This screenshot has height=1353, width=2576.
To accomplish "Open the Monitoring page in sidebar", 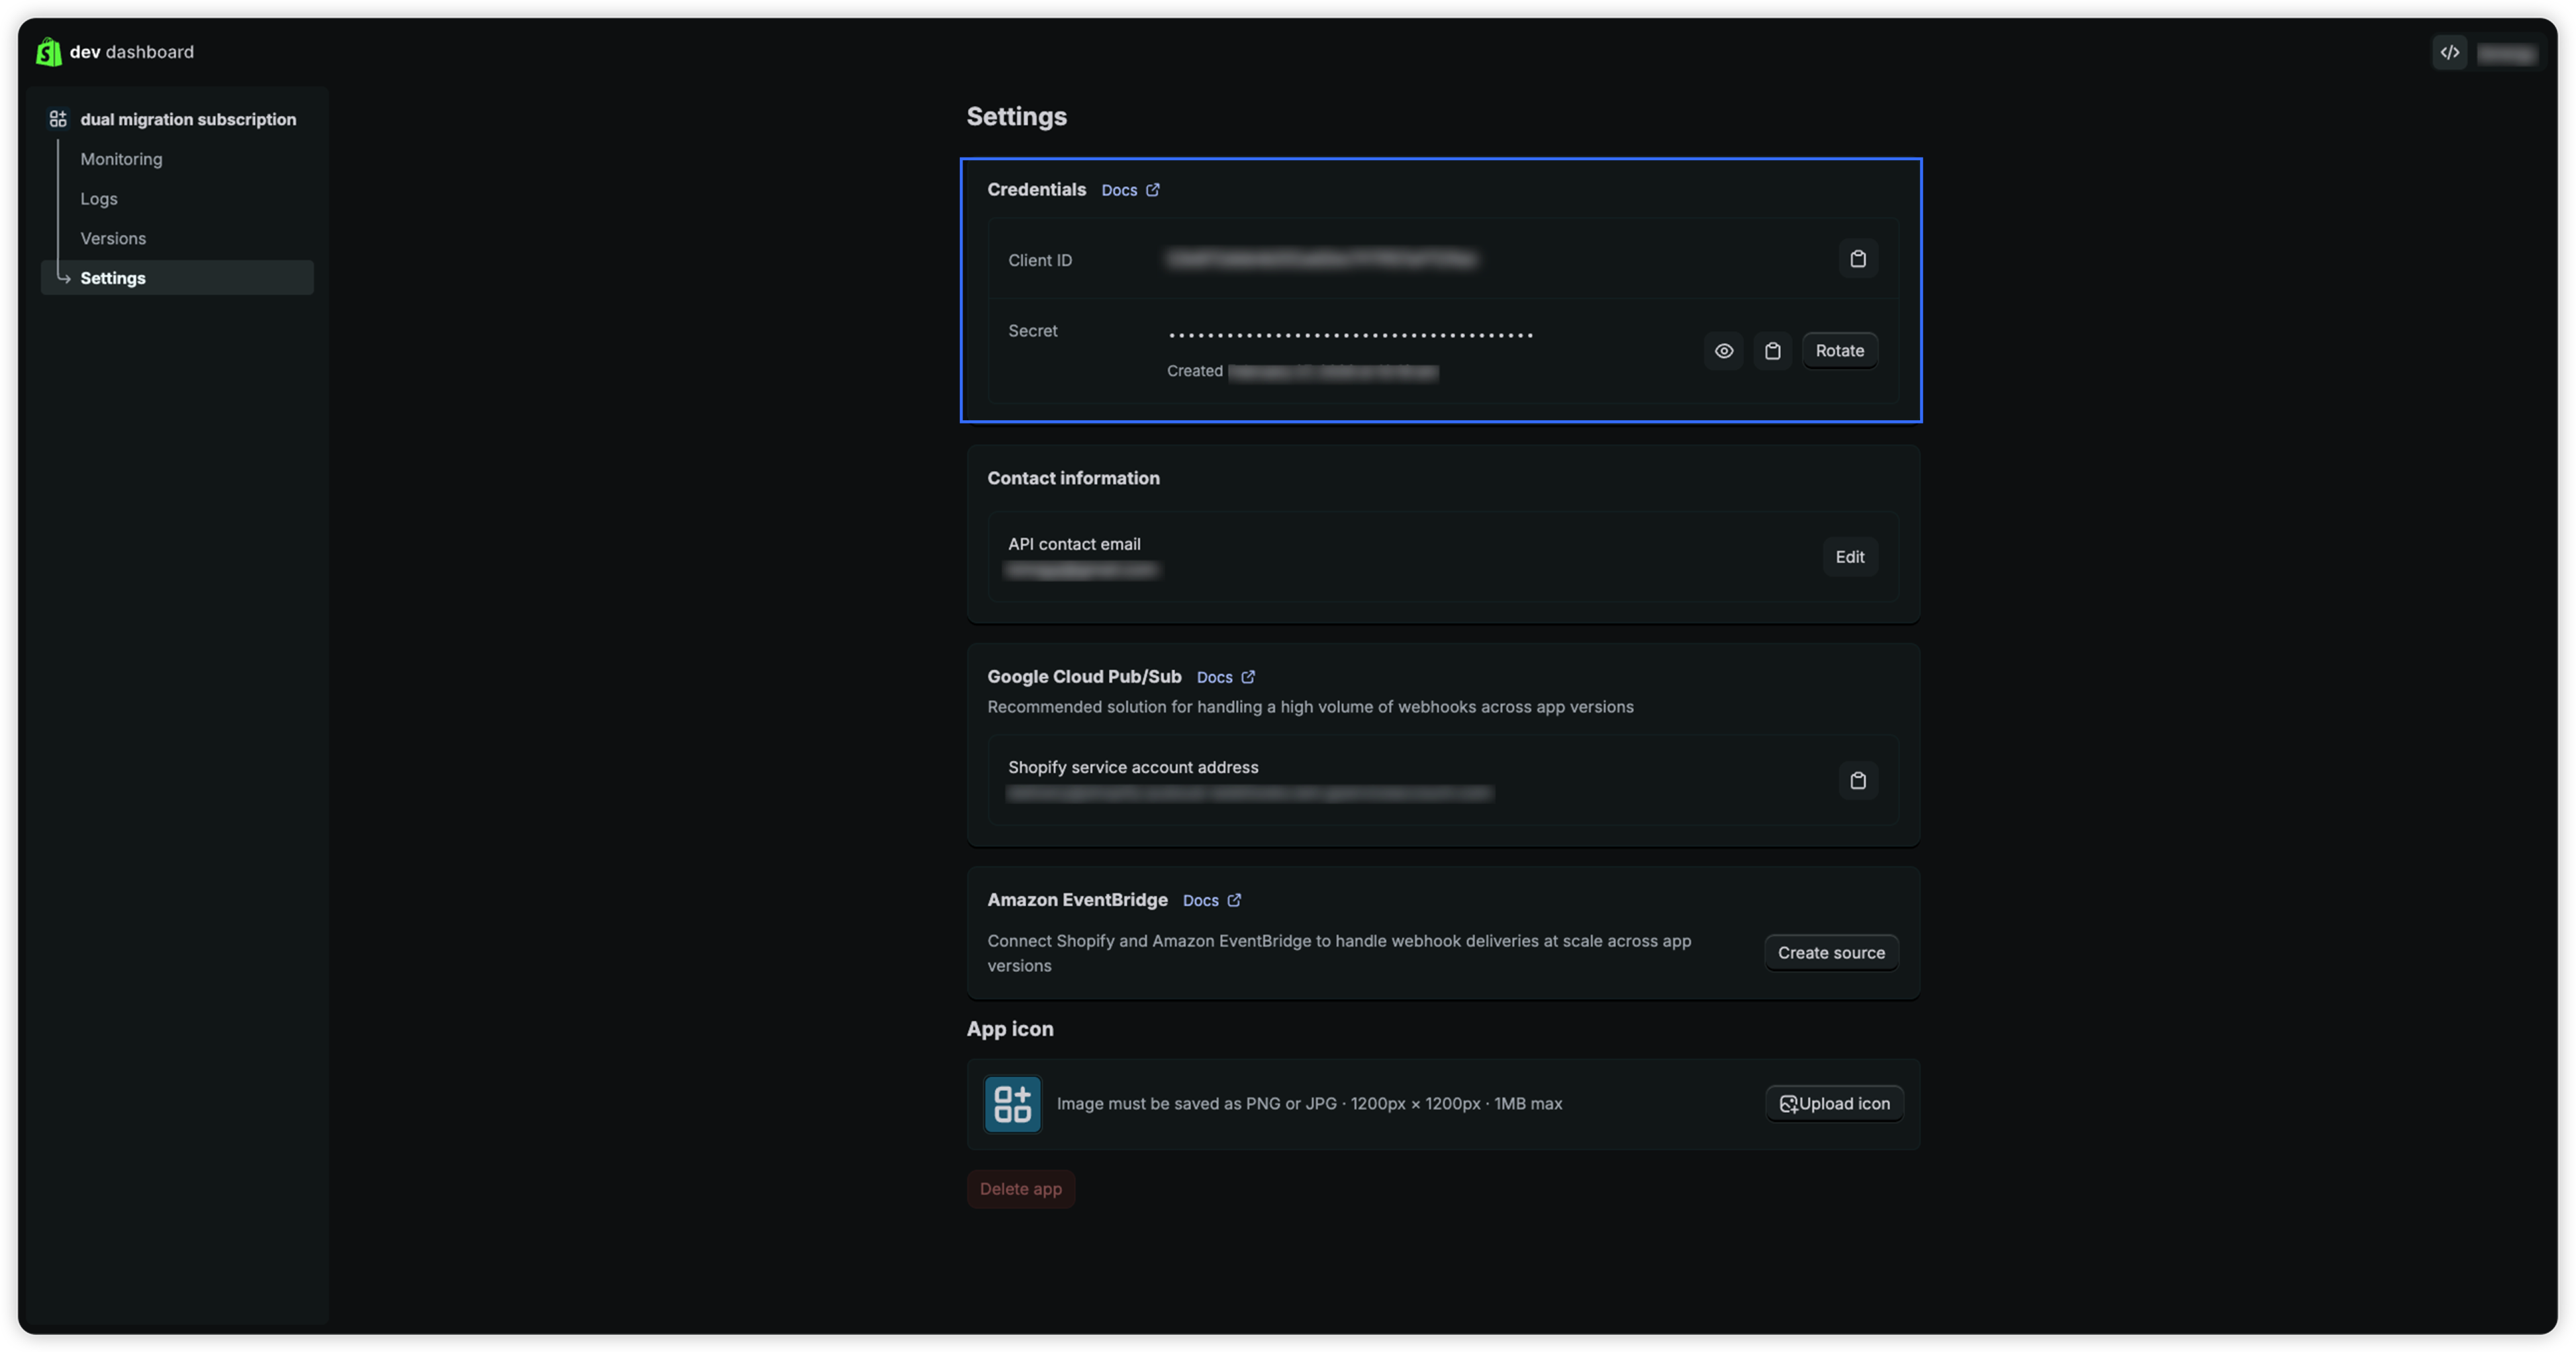I will point(121,159).
